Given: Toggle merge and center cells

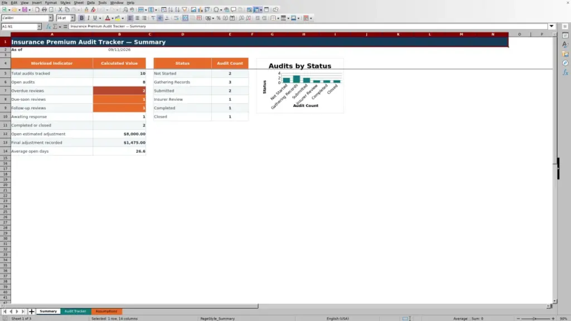Looking at the screenshot, I should (185, 18).
